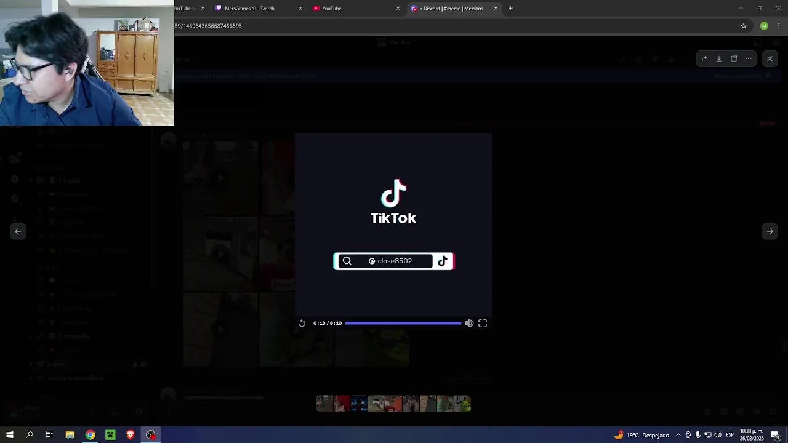Open the system volume tray icon
Viewport: 788px width, 443px height.
click(718, 435)
